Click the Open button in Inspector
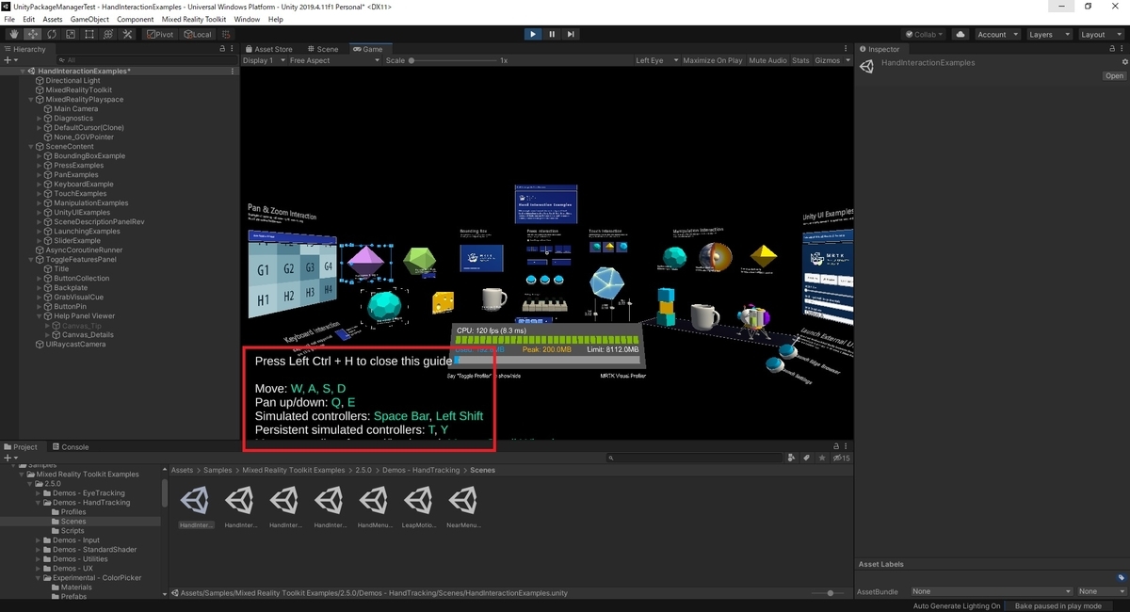The image size is (1130, 612). click(1114, 76)
